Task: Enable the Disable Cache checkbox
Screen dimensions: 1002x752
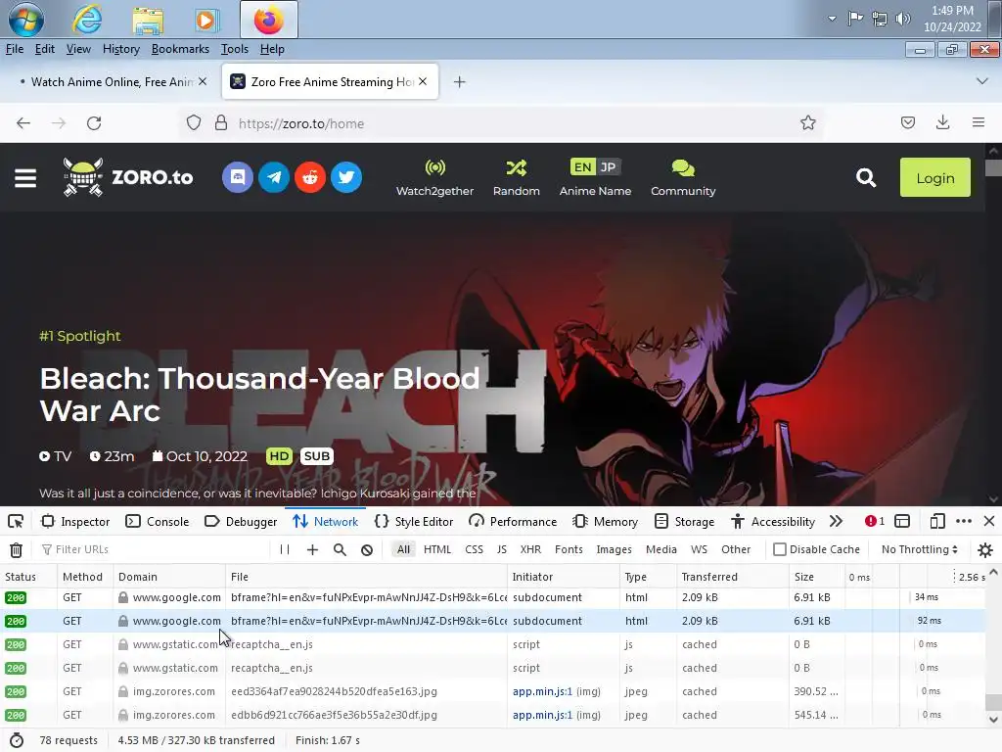Action: point(780,550)
